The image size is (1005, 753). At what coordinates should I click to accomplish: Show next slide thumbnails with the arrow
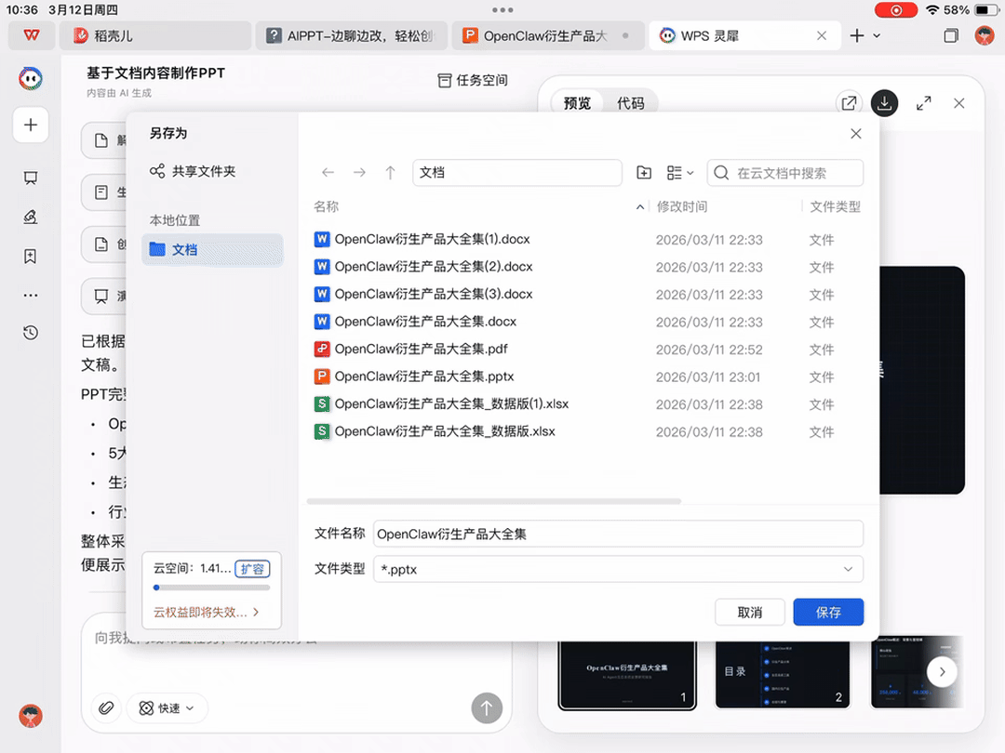click(x=942, y=672)
